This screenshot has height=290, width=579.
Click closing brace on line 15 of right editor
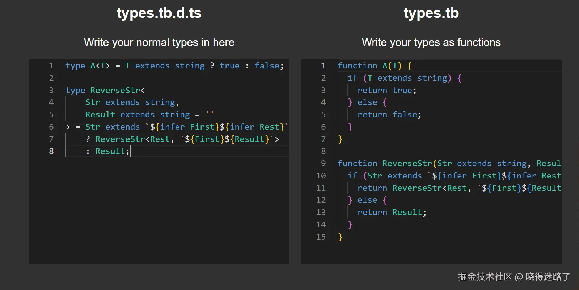(x=340, y=237)
